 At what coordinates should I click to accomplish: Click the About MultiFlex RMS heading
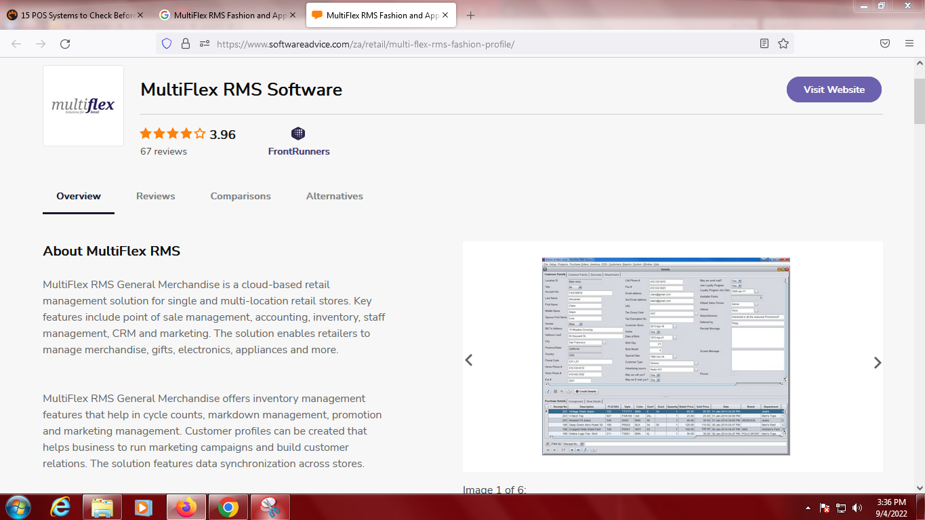111,251
